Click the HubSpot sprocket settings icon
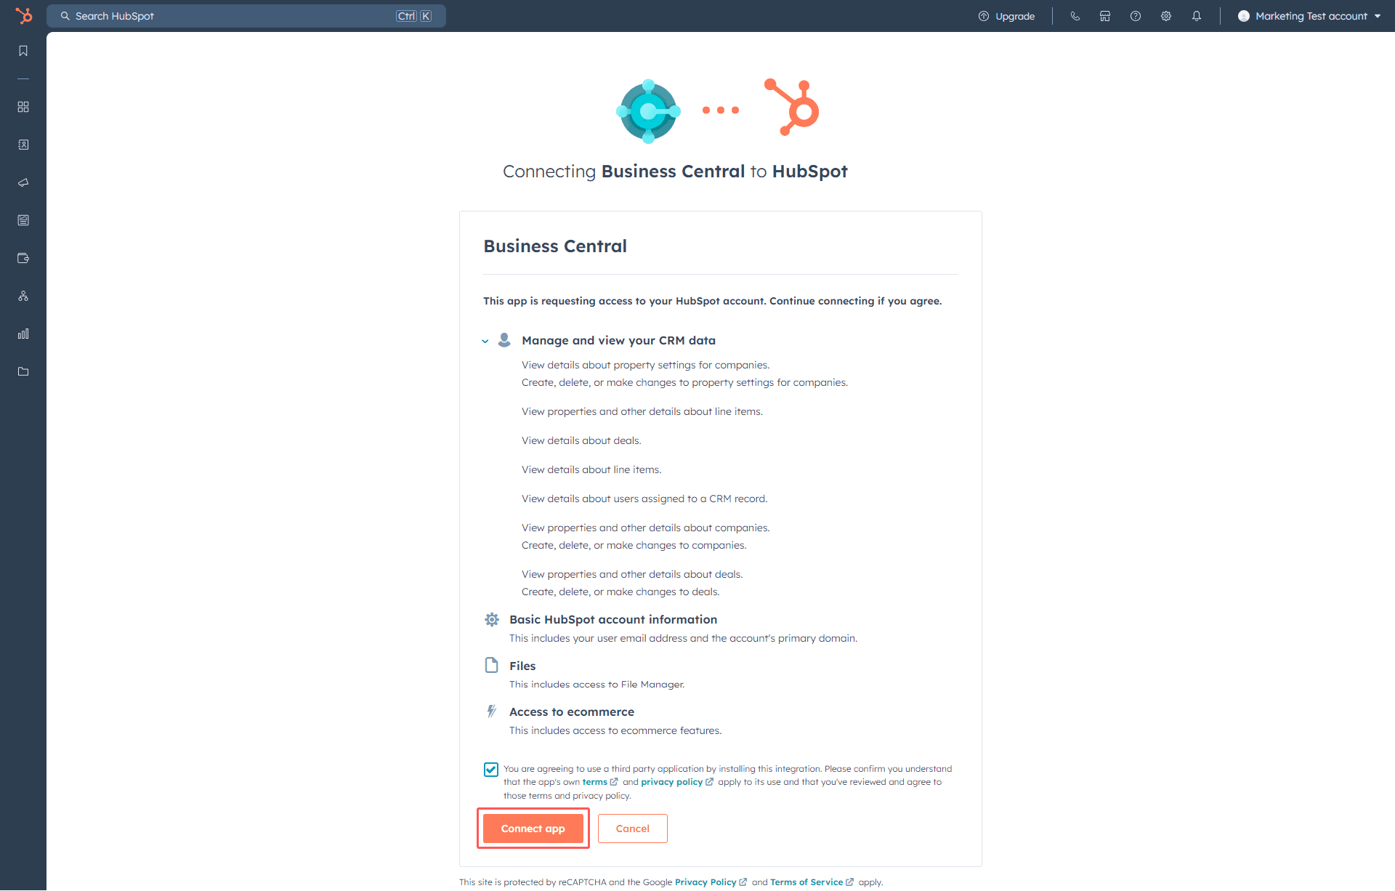The height and width of the screenshot is (891, 1395). pyautogui.click(x=1166, y=15)
